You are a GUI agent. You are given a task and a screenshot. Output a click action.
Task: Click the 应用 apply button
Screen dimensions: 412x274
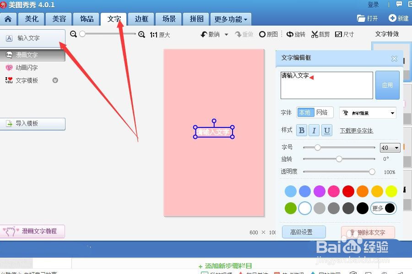[x=387, y=85]
